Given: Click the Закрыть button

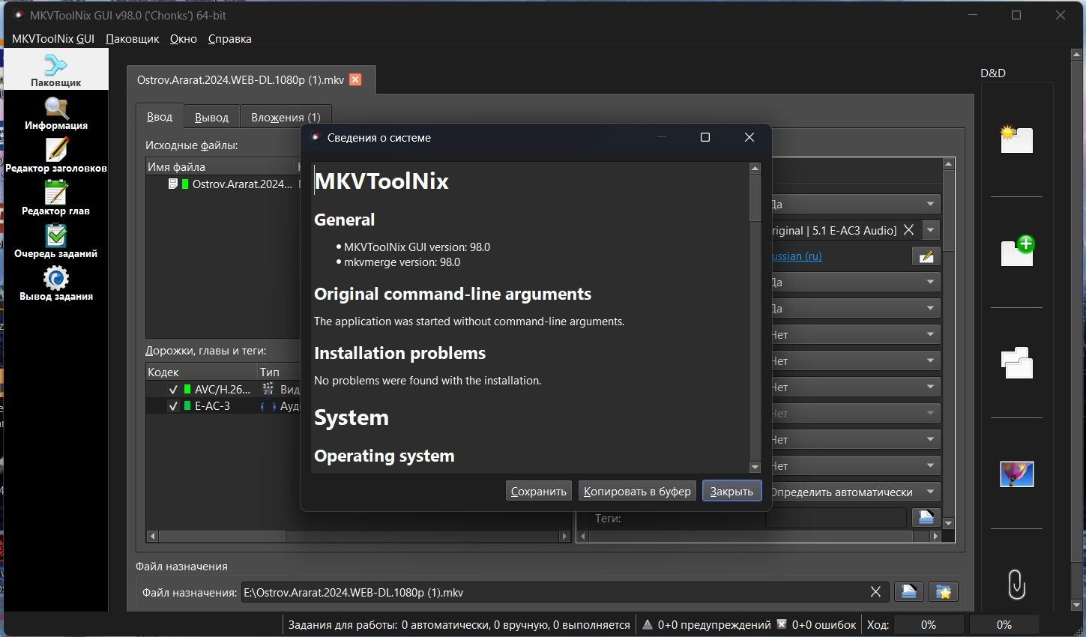Looking at the screenshot, I should tap(732, 492).
